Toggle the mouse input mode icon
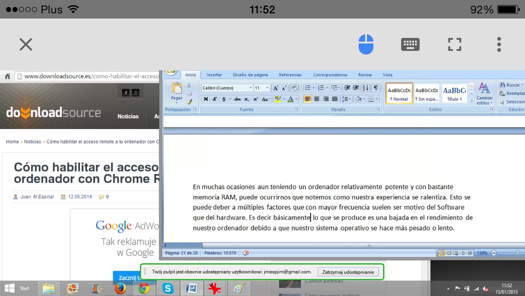The image size is (525, 296). point(366,44)
